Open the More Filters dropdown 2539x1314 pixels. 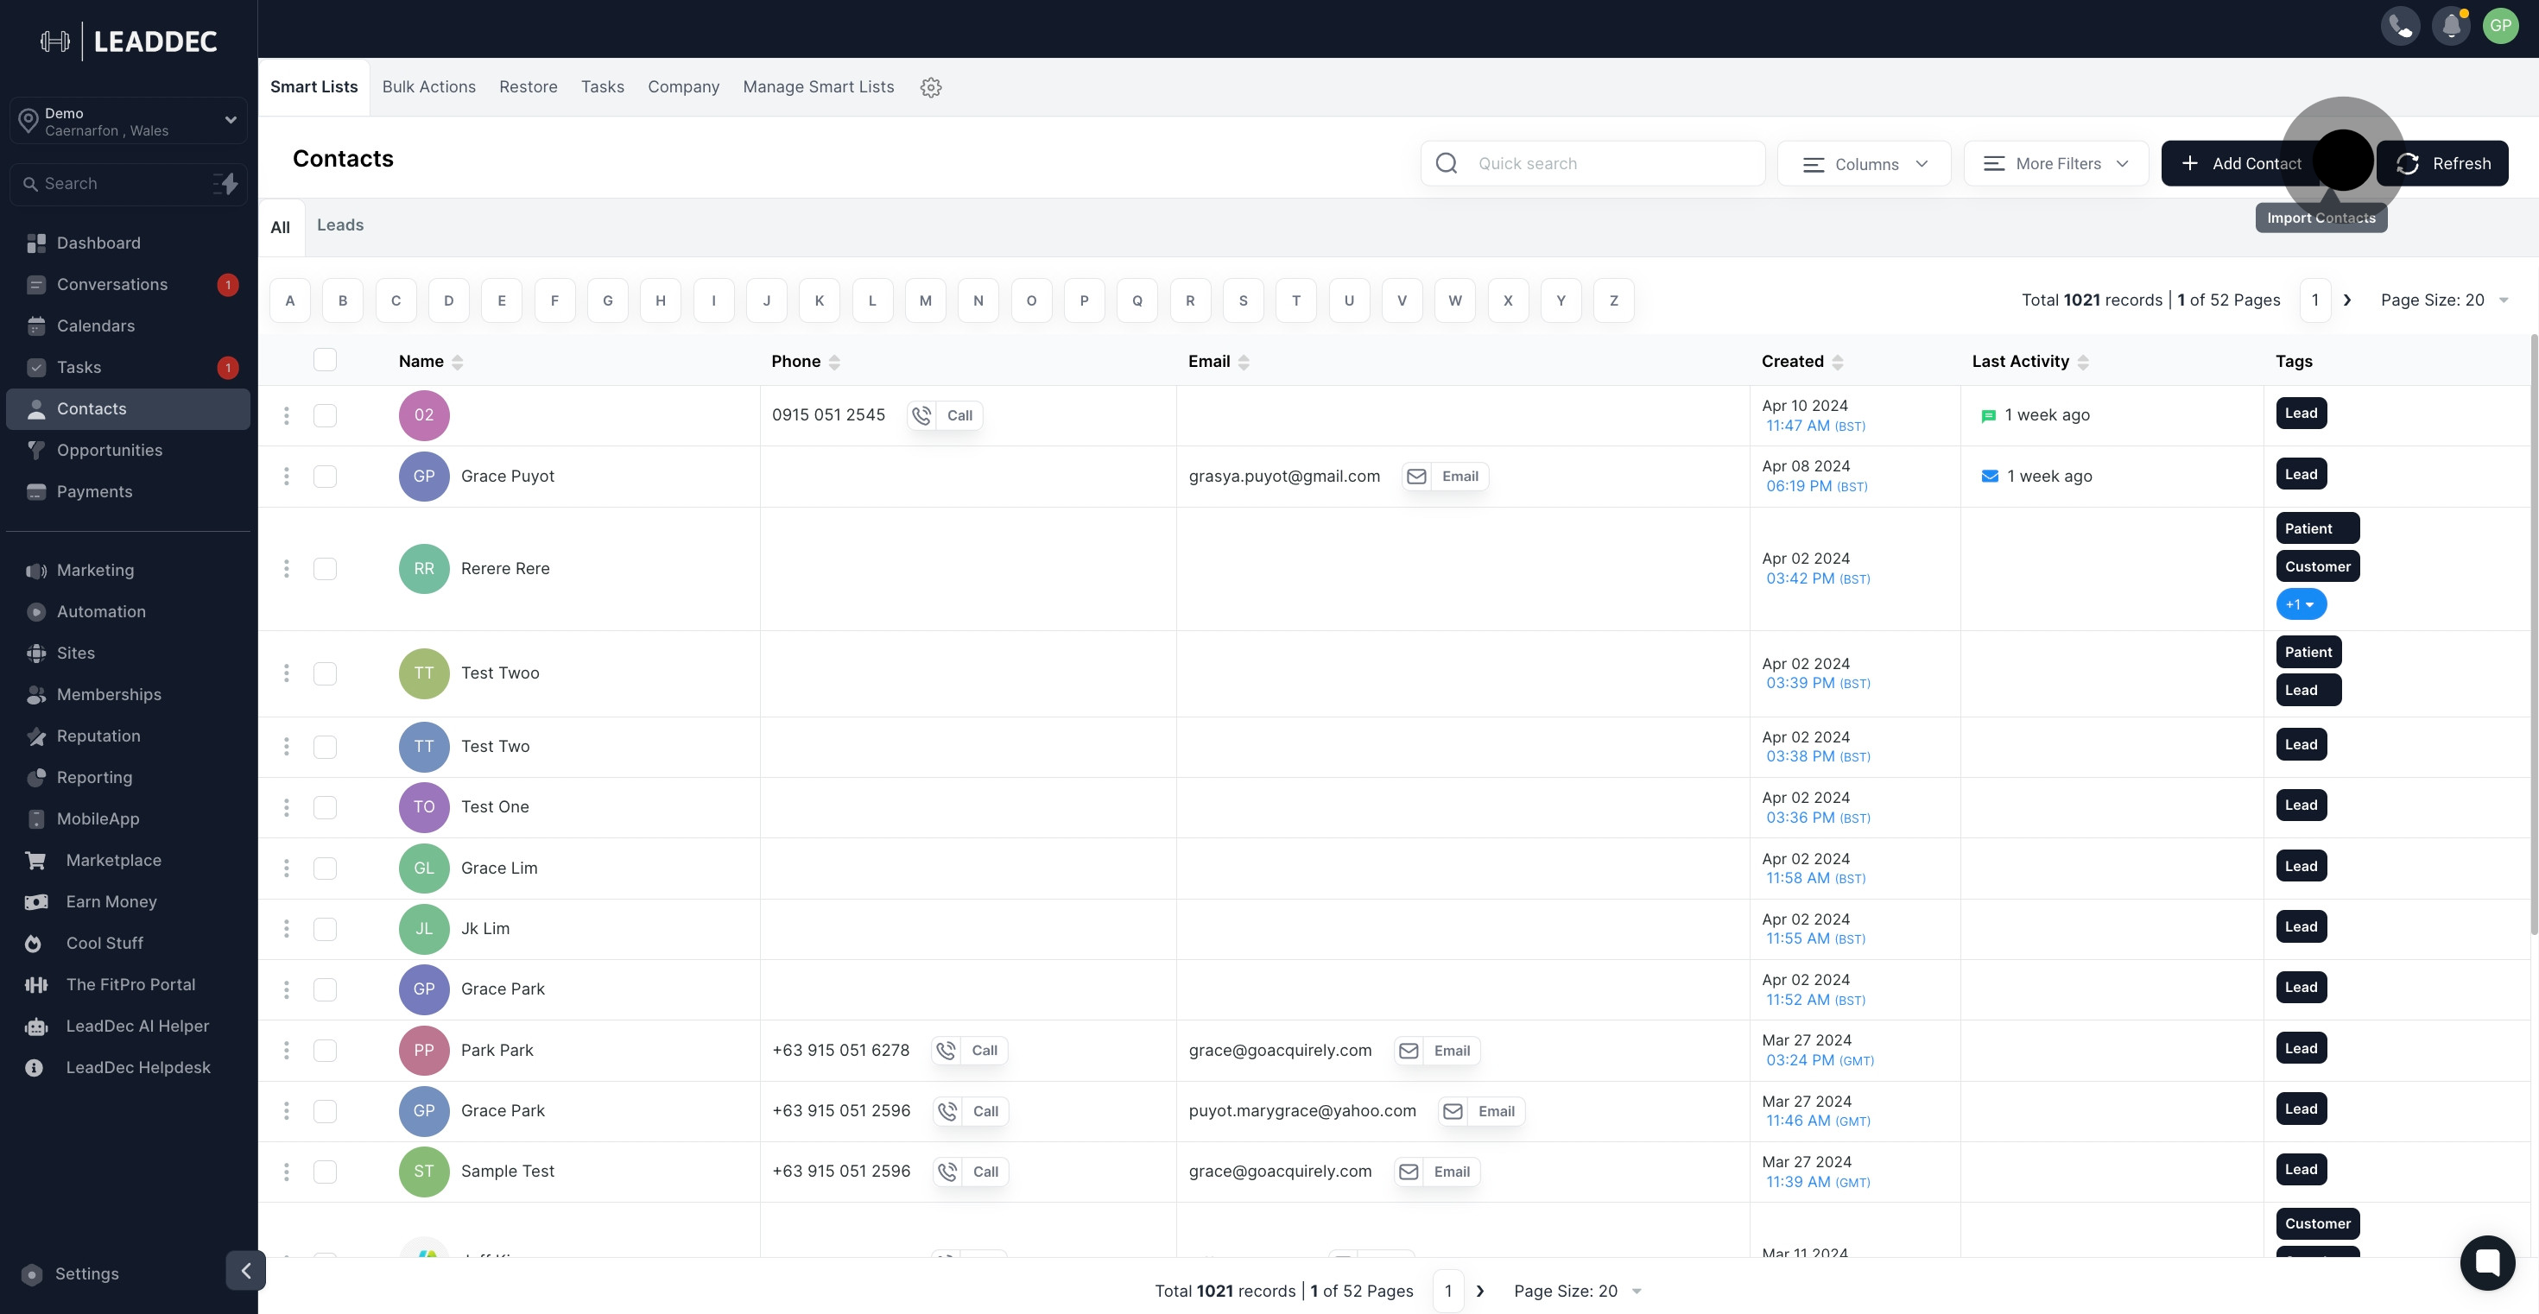(x=2056, y=163)
